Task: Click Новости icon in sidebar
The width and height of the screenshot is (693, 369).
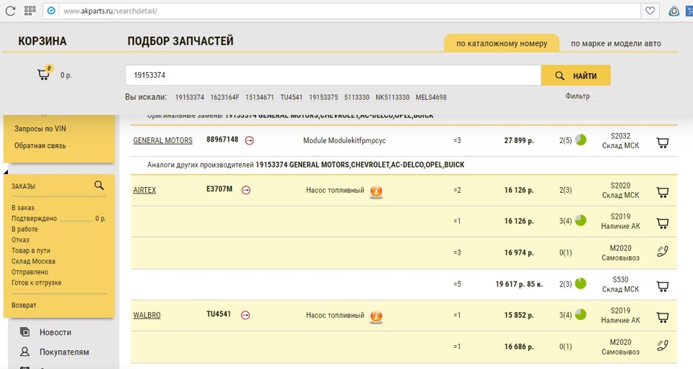Action: (25, 331)
